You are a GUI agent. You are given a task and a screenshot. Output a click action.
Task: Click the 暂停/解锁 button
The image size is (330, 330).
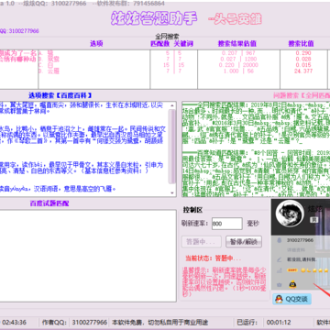[x=244, y=242]
